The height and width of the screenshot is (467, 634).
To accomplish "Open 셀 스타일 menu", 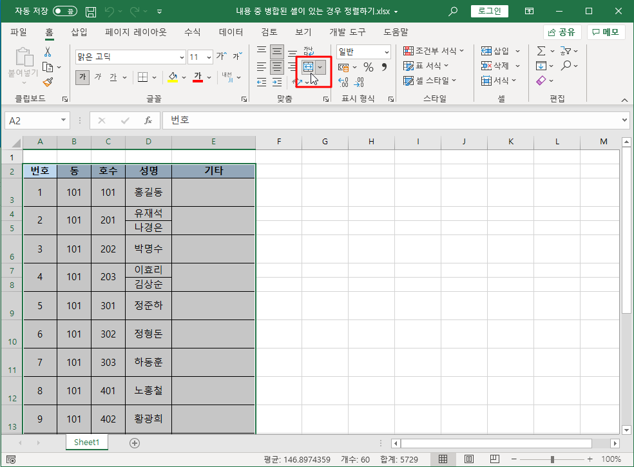I will click(430, 81).
